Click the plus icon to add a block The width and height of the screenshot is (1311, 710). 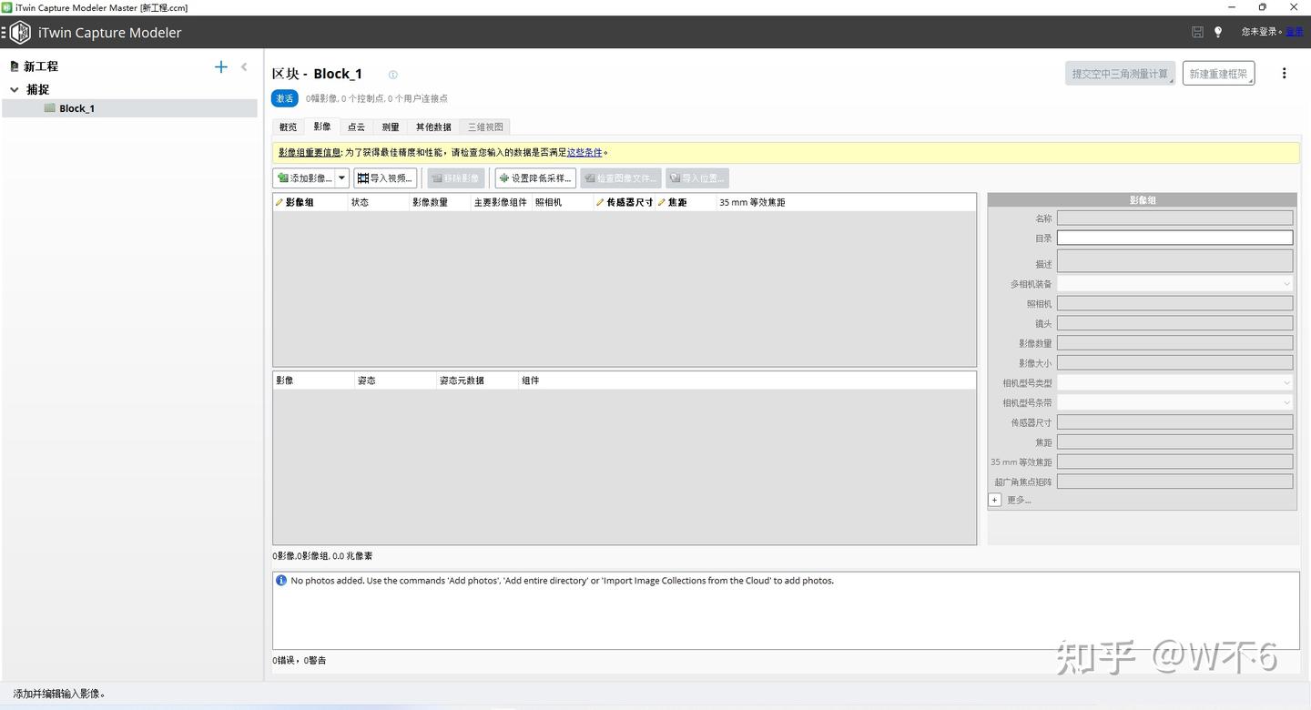[220, 66]
